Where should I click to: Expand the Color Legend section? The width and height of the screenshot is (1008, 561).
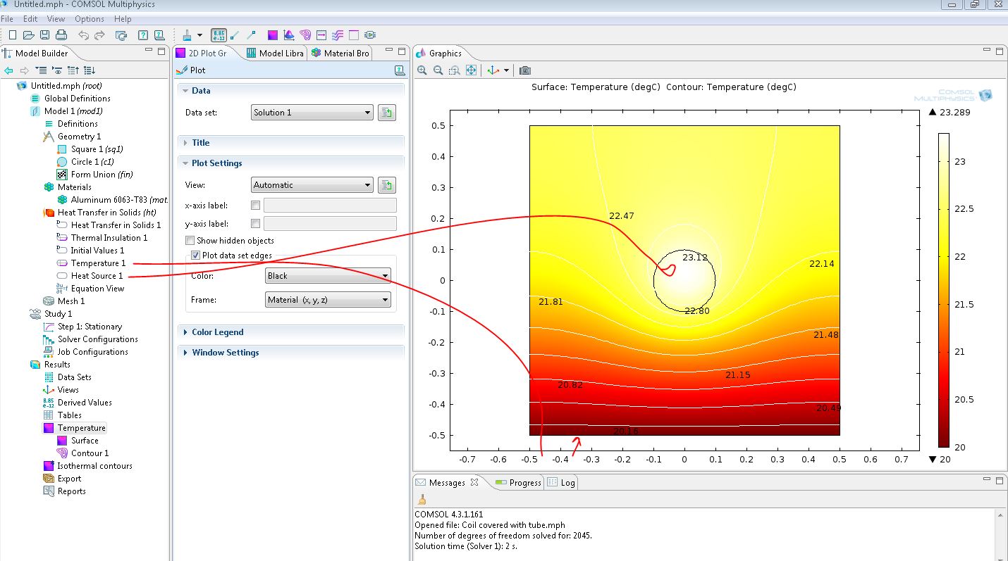pyautogui.click(x=217, y=332)
